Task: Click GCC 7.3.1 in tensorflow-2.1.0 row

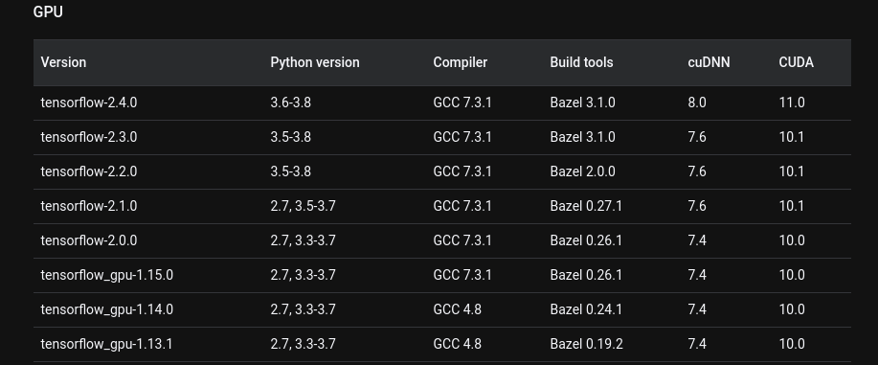Action: tap(462, 206)
